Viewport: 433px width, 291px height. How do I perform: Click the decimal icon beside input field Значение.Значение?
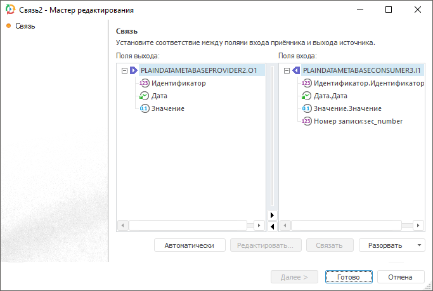307,108
